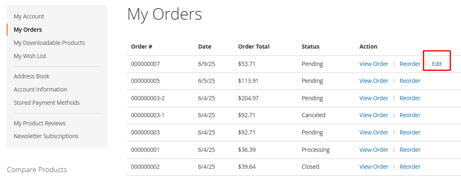
Task: Go to Account Information
Action: coord(40,89)
